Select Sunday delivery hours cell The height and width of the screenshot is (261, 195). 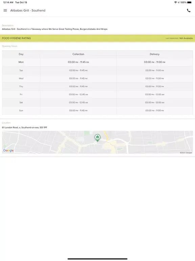154,110
